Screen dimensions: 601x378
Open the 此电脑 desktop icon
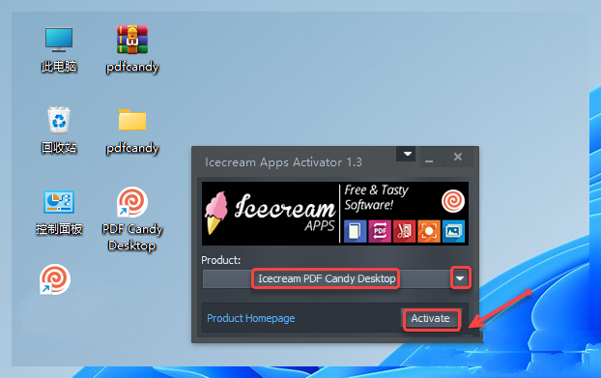coord(59,49)
